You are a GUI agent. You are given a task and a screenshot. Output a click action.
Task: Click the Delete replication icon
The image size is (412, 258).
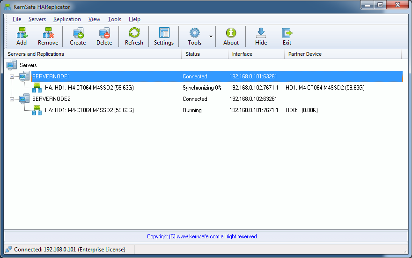104,33
